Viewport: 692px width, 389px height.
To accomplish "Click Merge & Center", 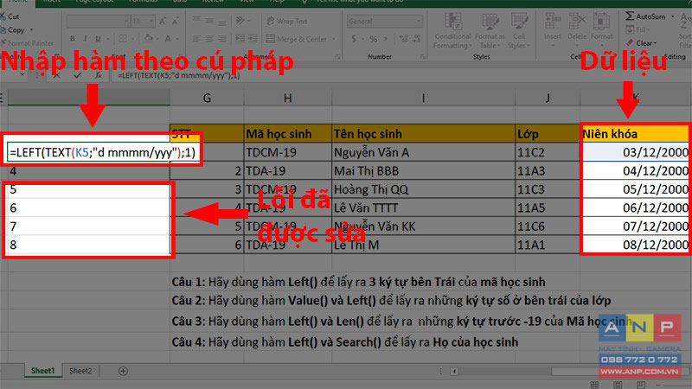I will (x=297, y=39).
